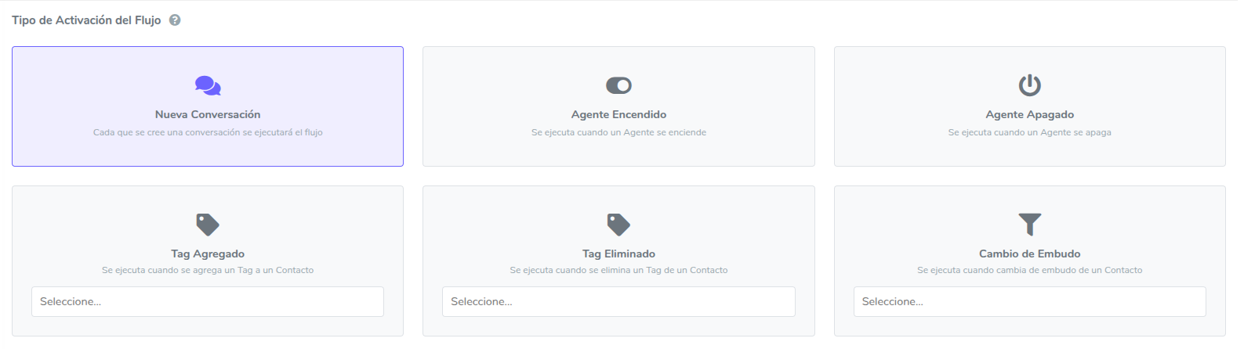
Task: Click the Agente Apagado description text
Action: point(1029,132)
